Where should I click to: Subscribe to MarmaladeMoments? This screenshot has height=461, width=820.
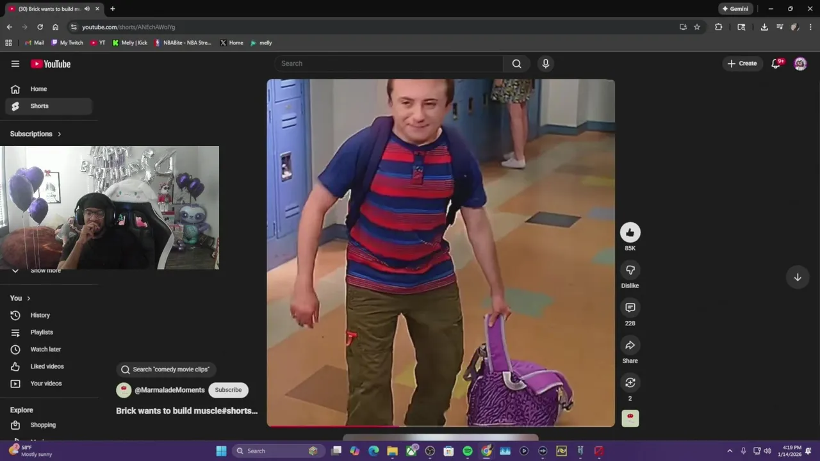pyautogui.click(x=228, y=390)
